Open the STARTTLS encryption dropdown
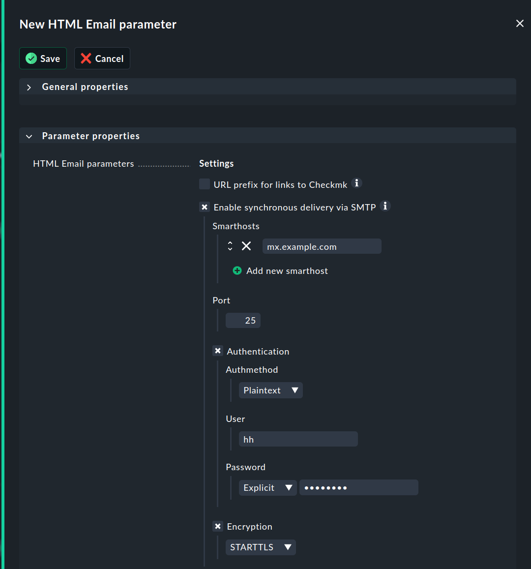 coord(261,547)
